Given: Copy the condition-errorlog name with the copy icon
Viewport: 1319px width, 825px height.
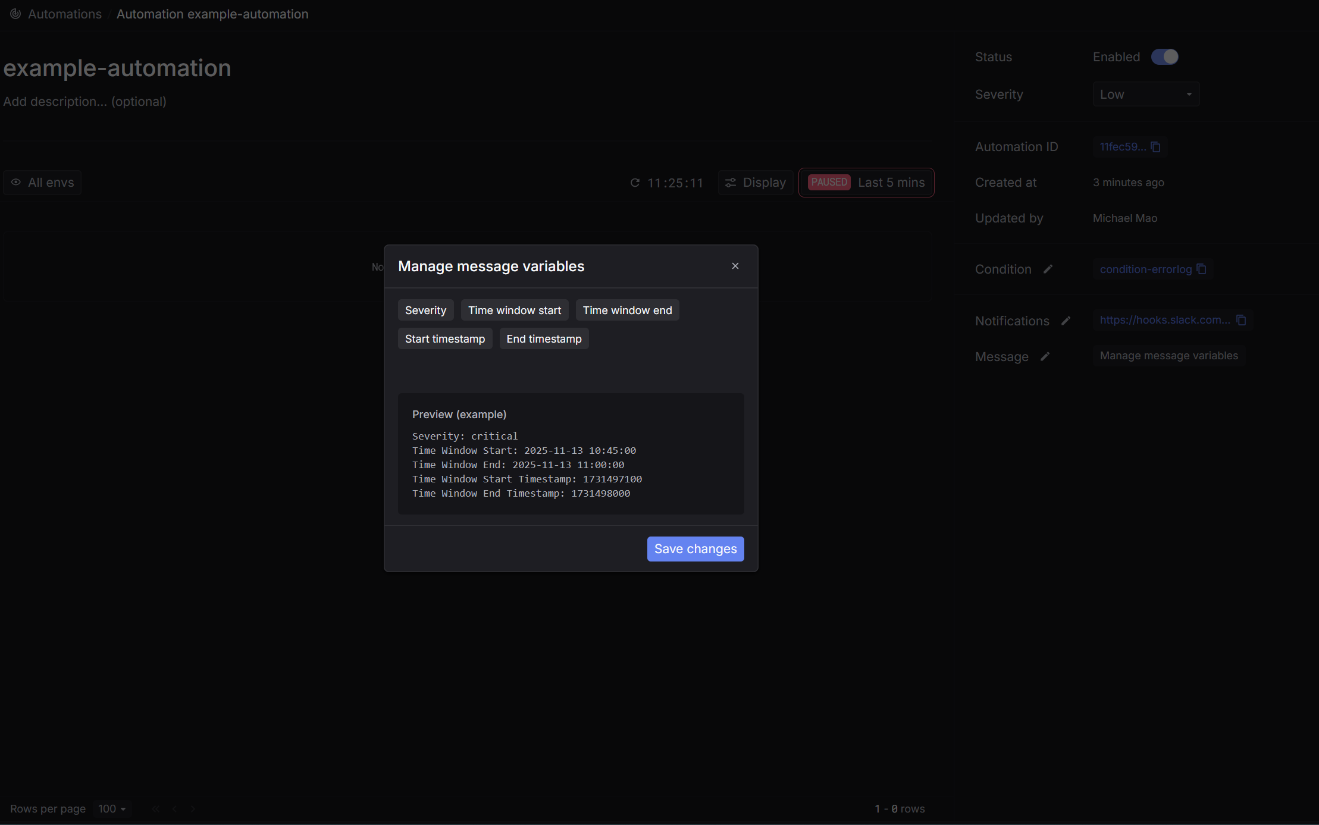Looking at the screenshot, I should point(1201,269).
